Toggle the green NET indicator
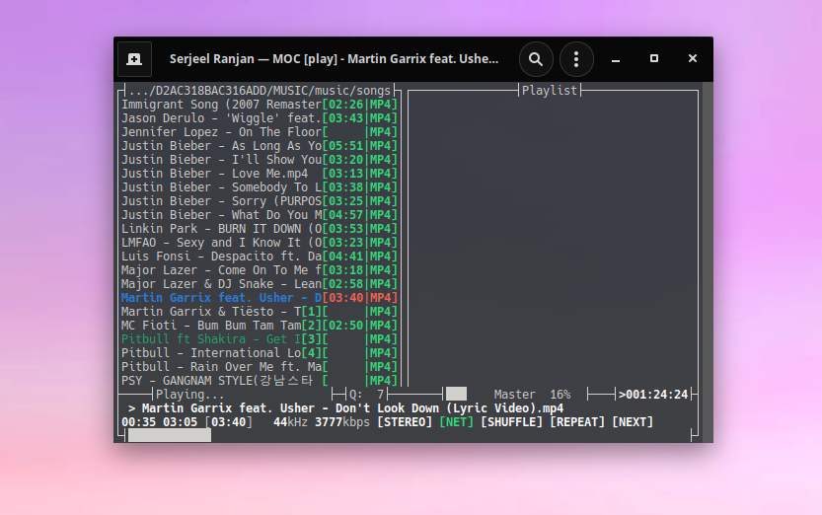 coord(456,422)
